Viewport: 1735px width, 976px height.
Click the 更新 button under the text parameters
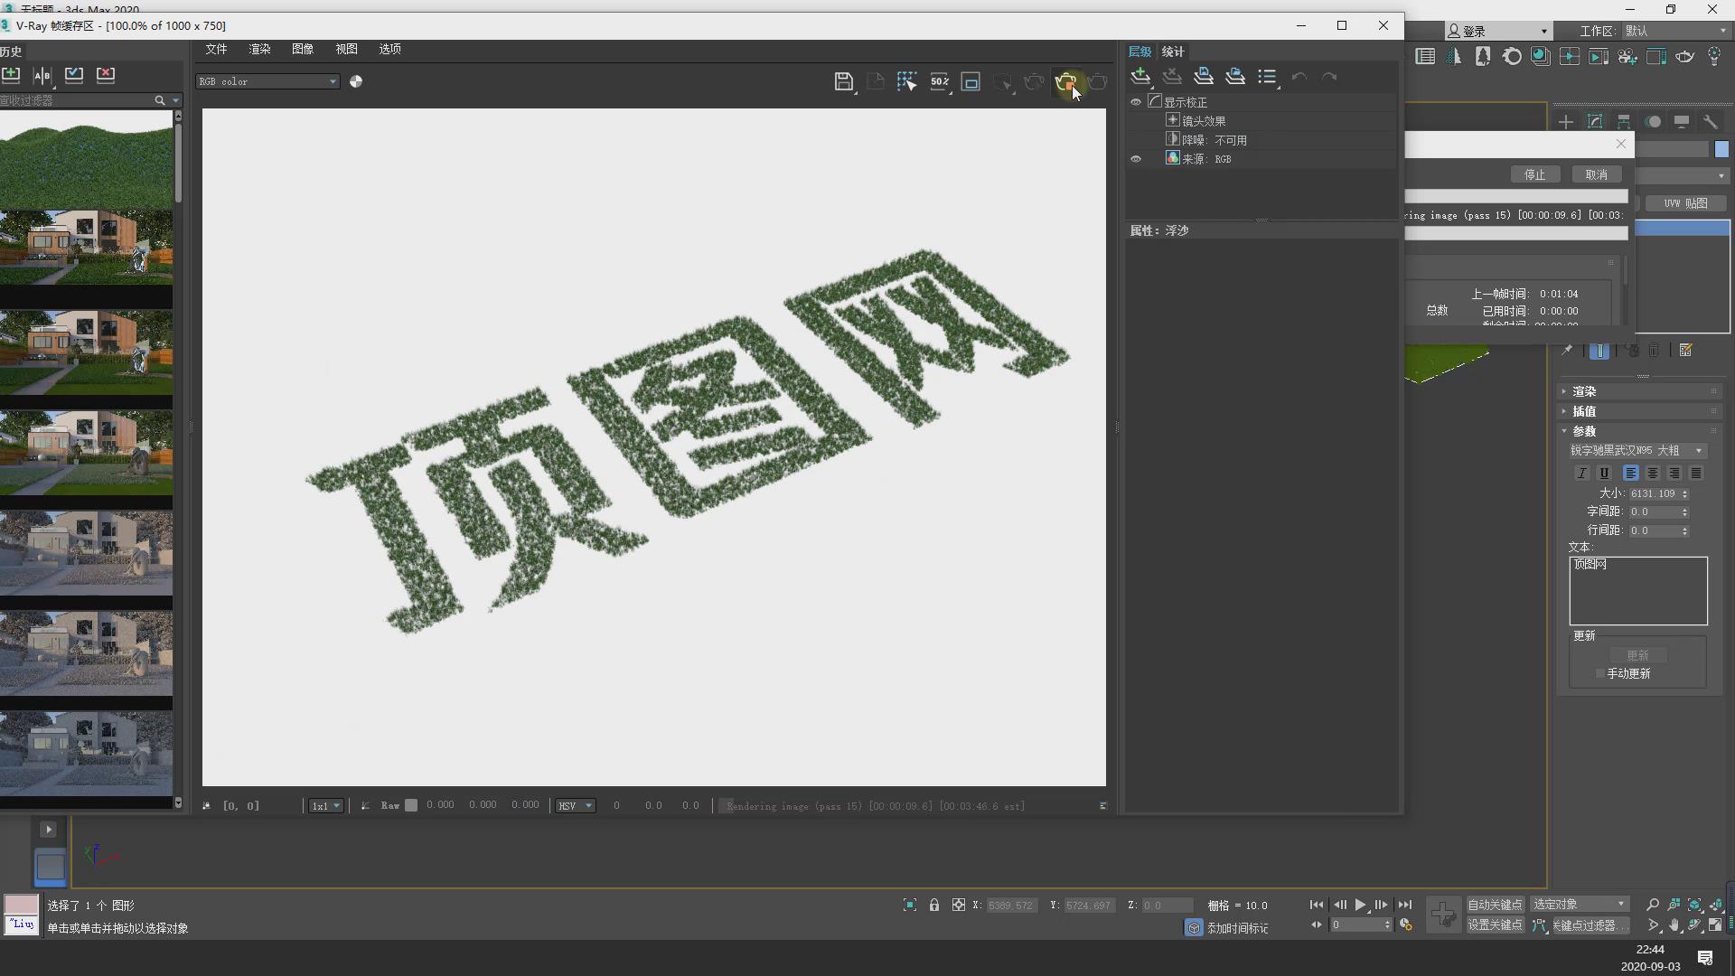(1640, 654)
